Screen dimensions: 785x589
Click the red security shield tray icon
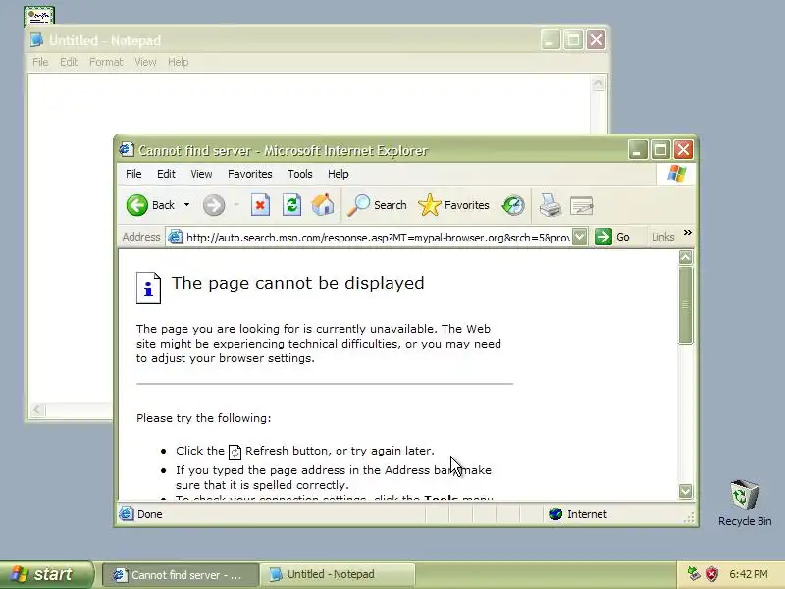(x=711, y=574)
